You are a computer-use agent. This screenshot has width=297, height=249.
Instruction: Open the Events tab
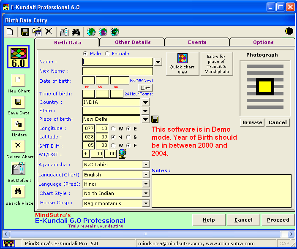[197, 42]
